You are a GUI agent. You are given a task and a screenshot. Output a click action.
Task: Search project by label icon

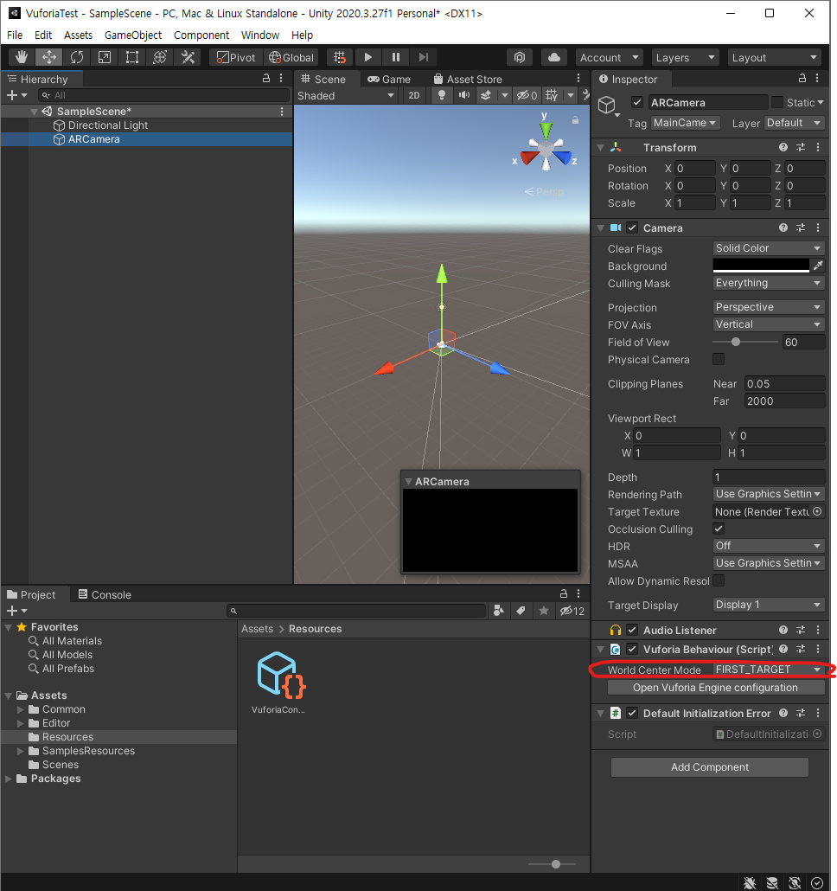[x=521, y=611]
